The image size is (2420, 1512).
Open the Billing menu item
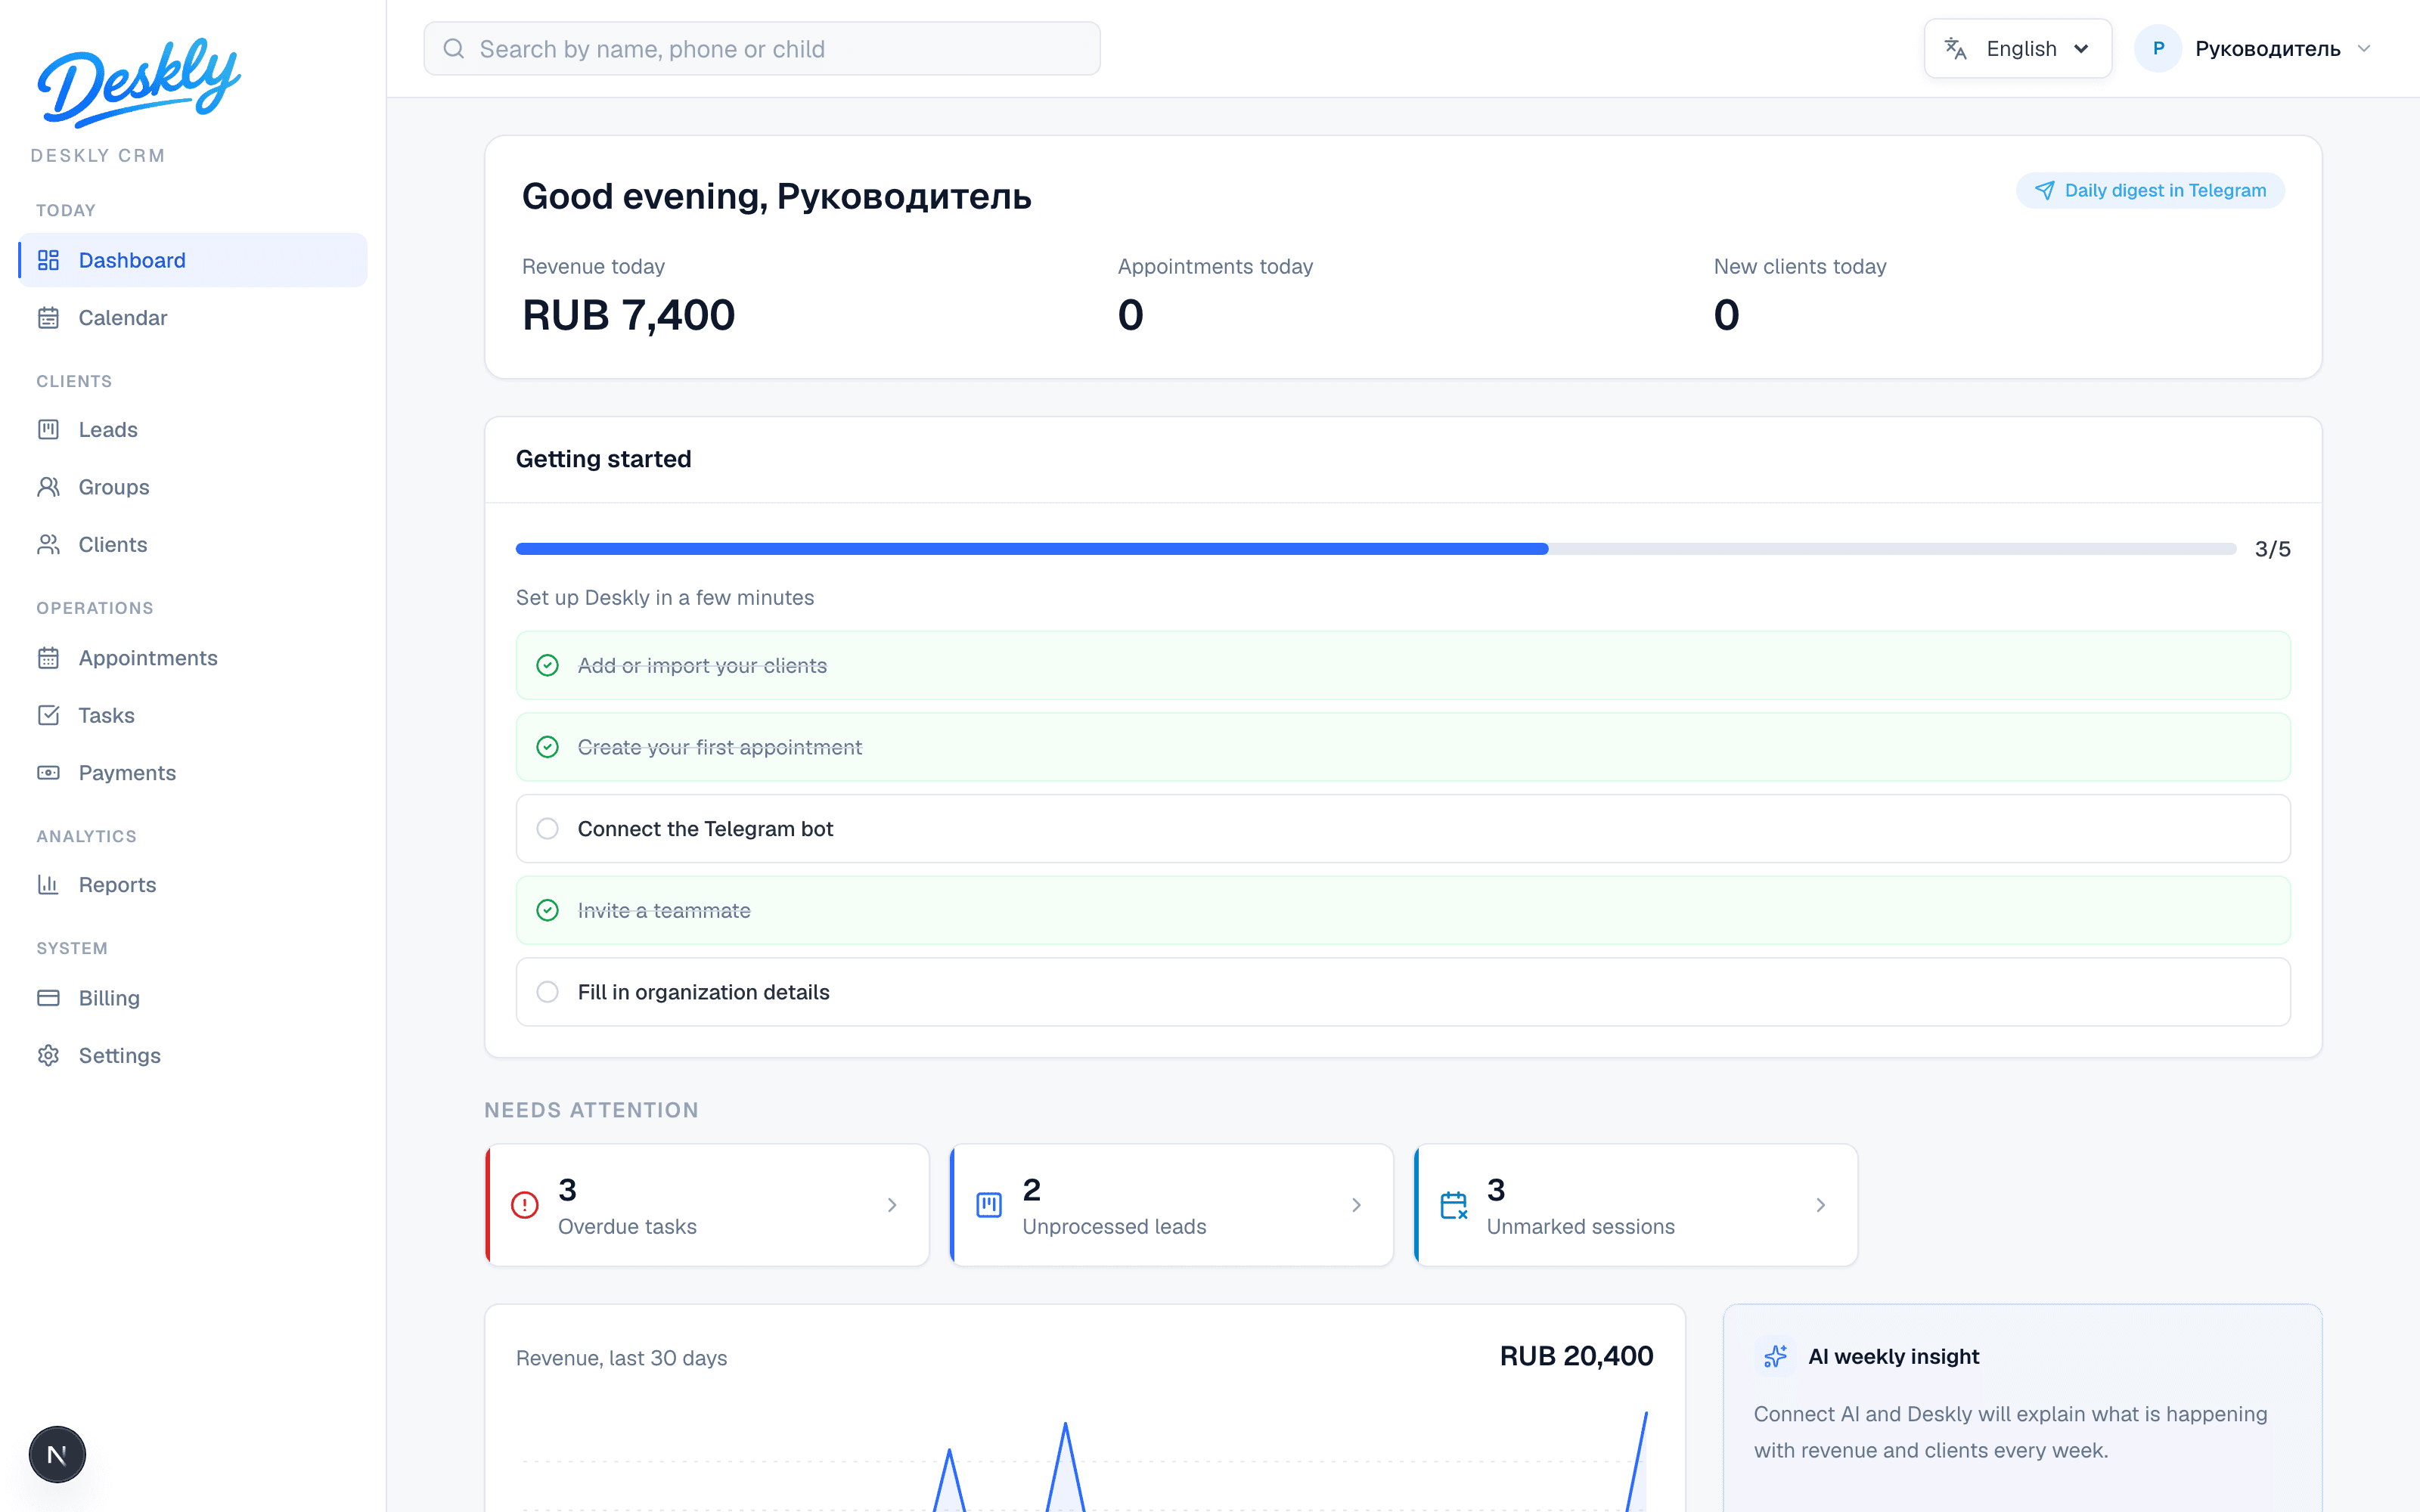click(193, 998)
